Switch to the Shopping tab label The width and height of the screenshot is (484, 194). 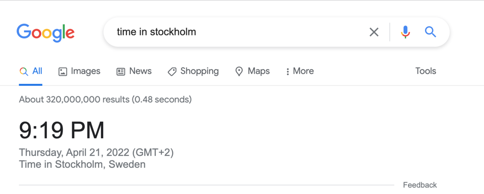pyautogui.click(x=199, y=71)
